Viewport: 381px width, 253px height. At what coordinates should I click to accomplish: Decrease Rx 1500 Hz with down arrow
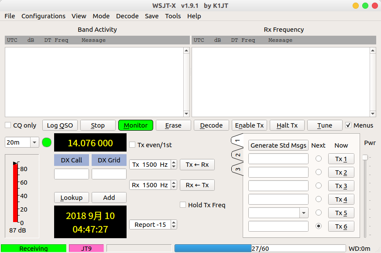pyautogui.click(x=174, y=187)
